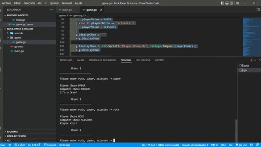Open the new terminal launch profile dropdown
This screenshot has width=261, height=147.
pyautogui.click(x=255, y=60)
